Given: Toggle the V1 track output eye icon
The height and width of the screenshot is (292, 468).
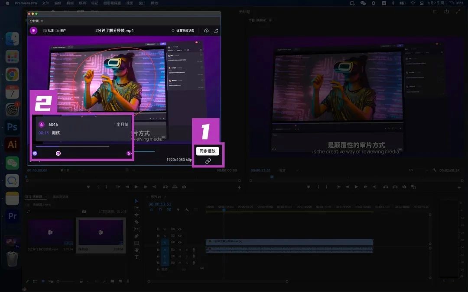Looking at the screenshot, I should [x=180, y=243].
